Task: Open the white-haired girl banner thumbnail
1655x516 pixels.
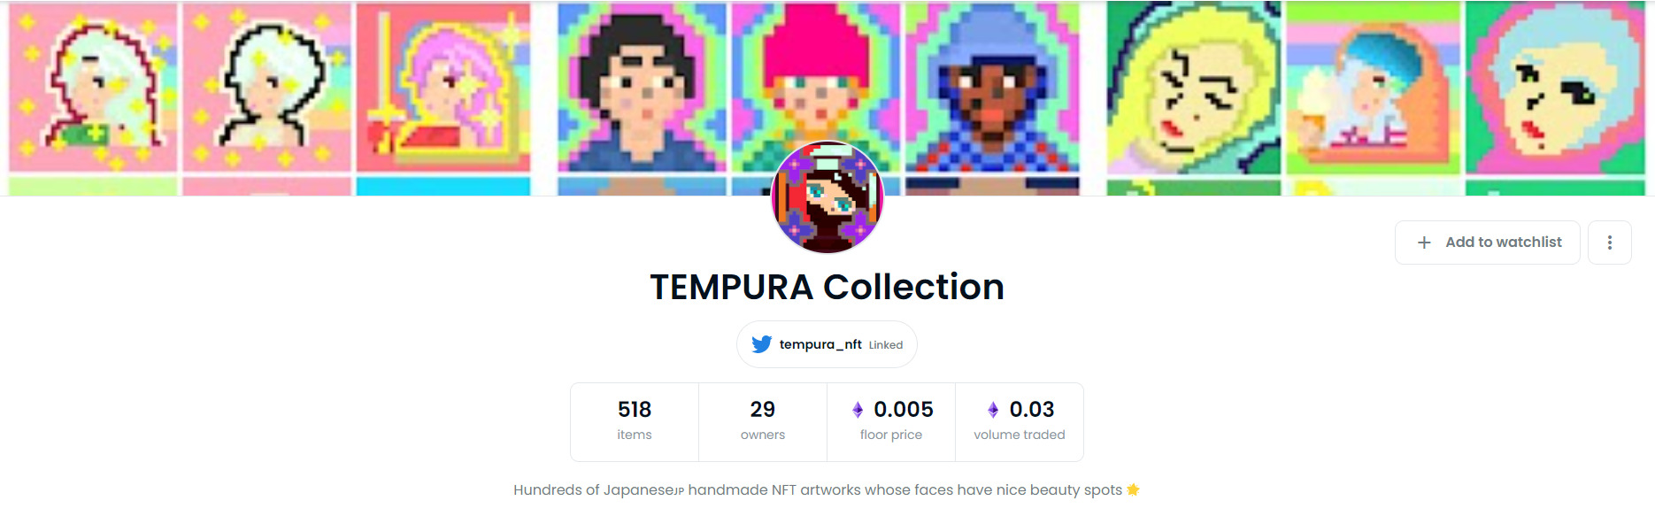Action: tap(267, 87)
